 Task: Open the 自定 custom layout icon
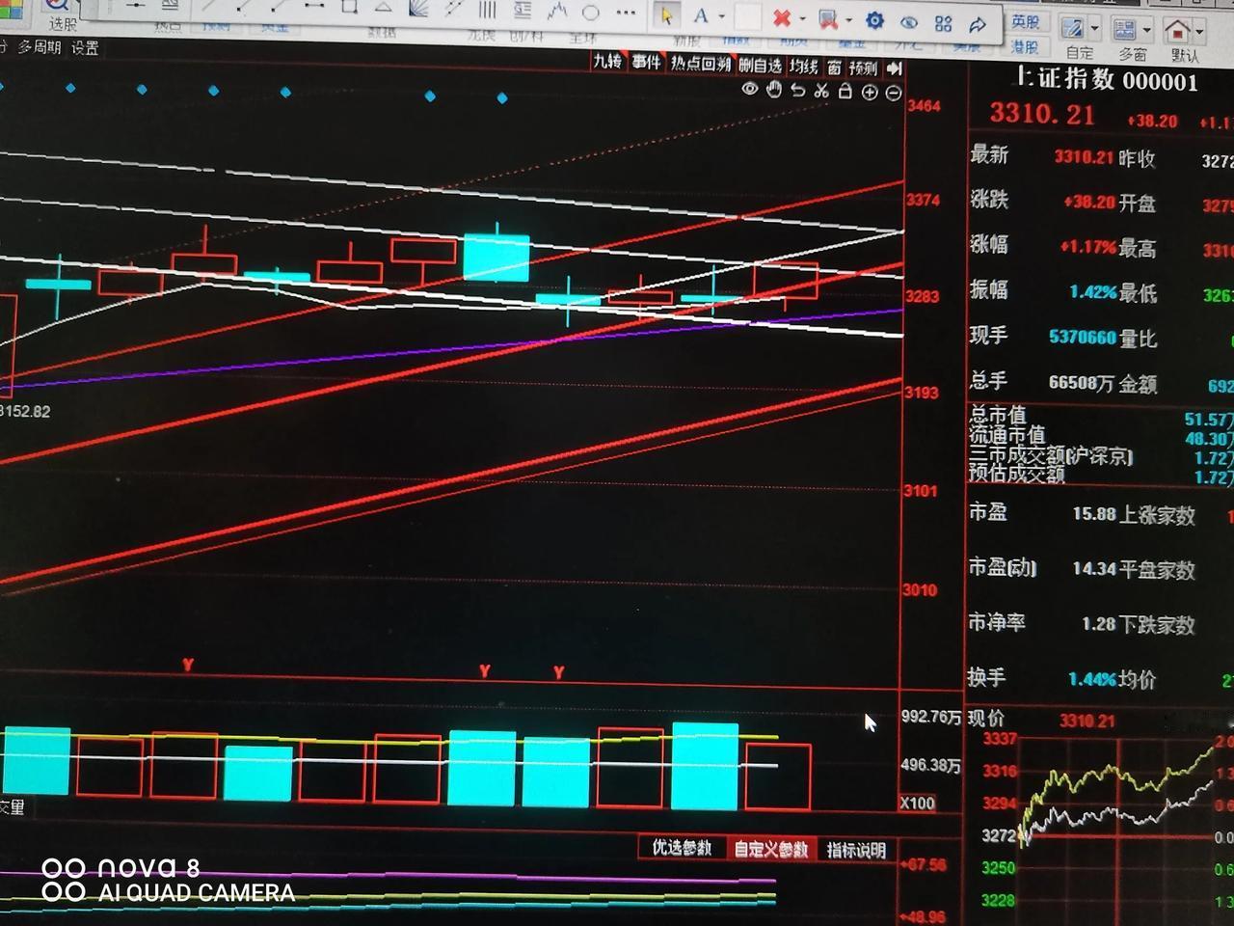coord(1072,29)
